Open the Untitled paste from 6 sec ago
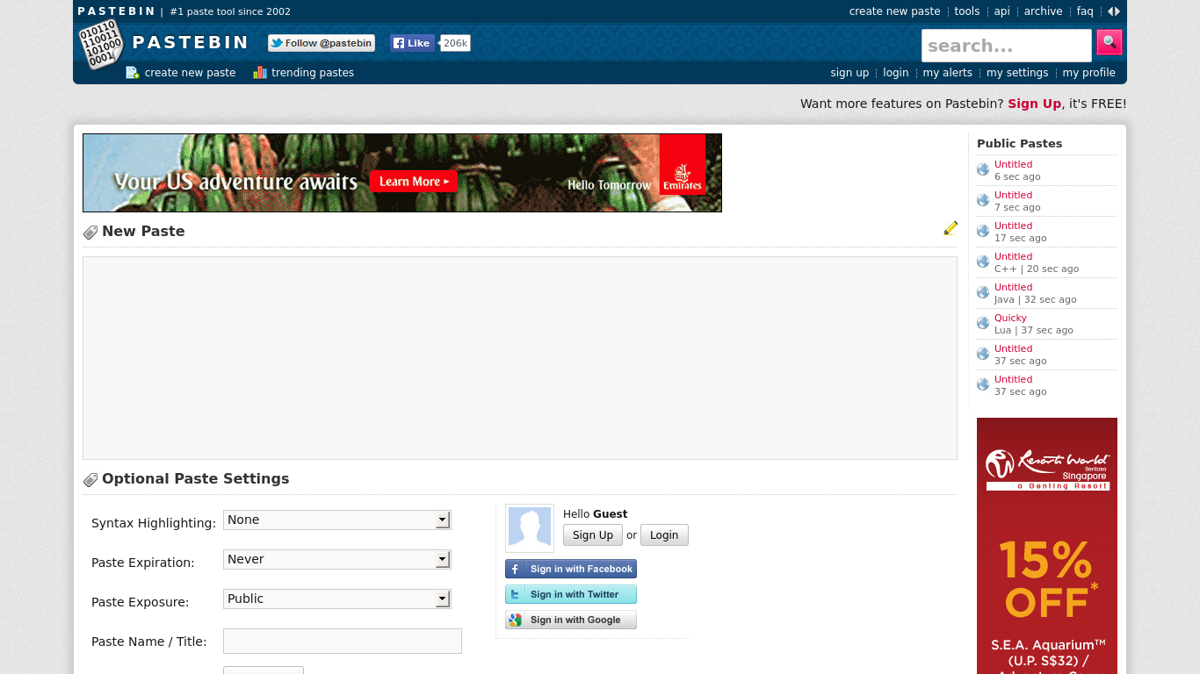 click(1013, 164)
